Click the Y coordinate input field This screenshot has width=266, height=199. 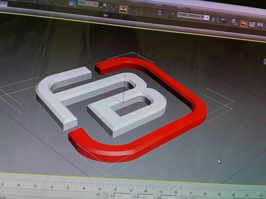[x=146, y=197]
